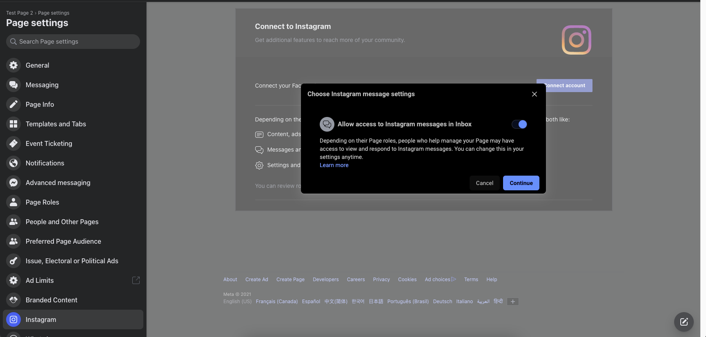Select Notifications in sidebar
This screenshot has height=337, width=706.
73,163
